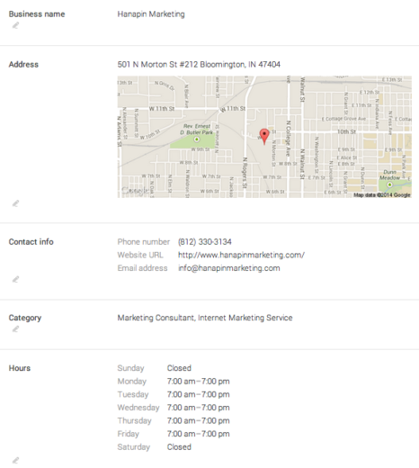Click the Address heading label

tap(23, 65)
